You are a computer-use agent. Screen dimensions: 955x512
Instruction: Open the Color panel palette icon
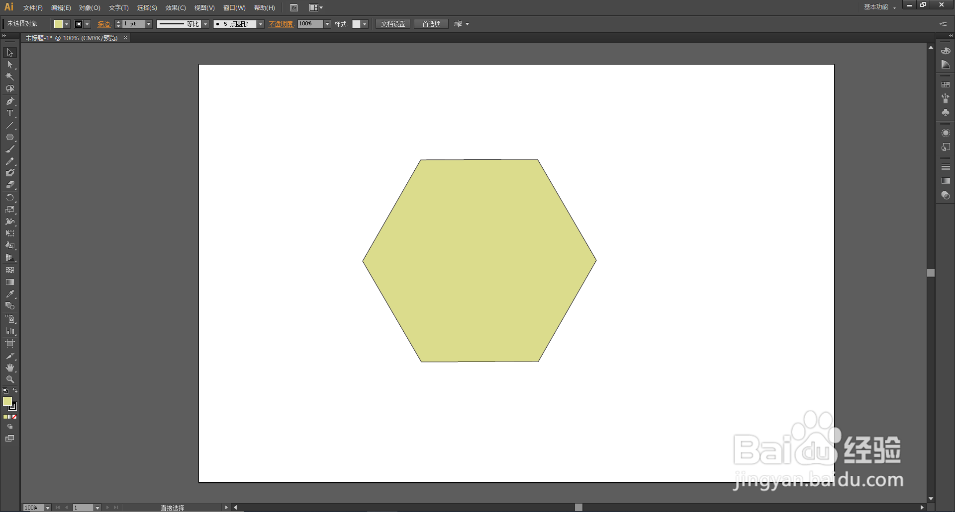pyautogui.click(x=946, y=51)
